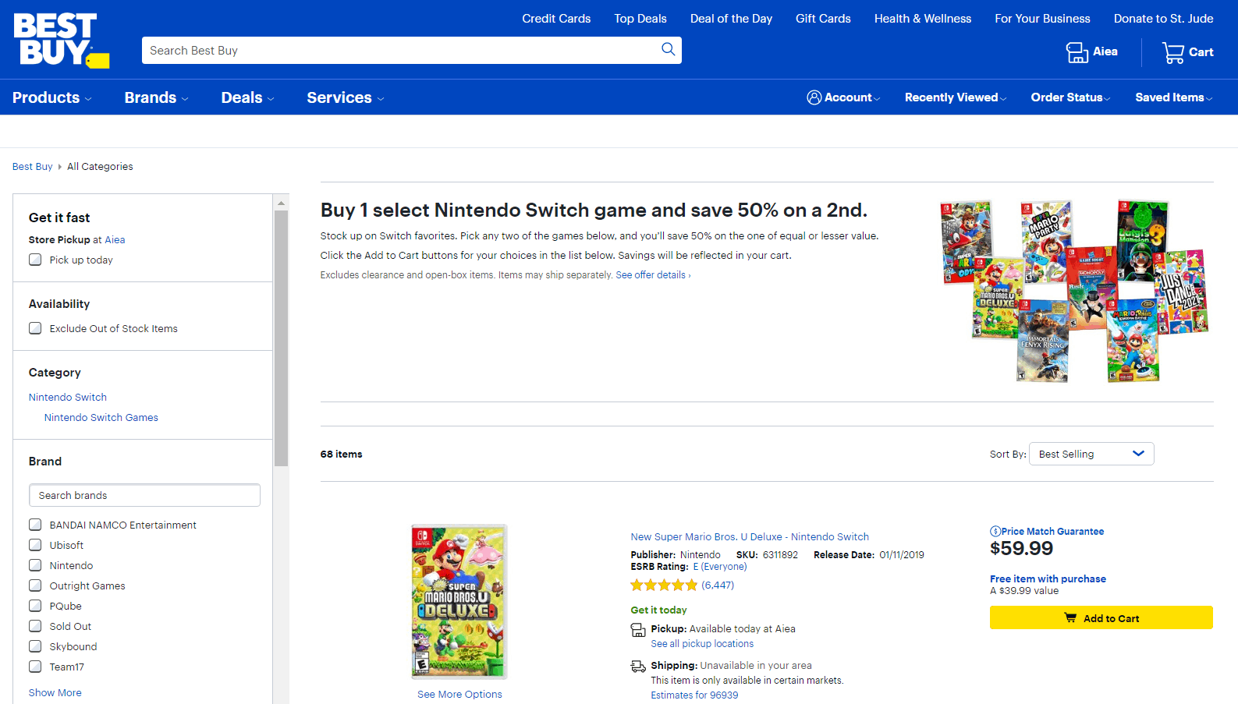This screenshot has height=704, width=1238.
Task: Click the sidebar scroll-up arrow
Action: [281, 203]
